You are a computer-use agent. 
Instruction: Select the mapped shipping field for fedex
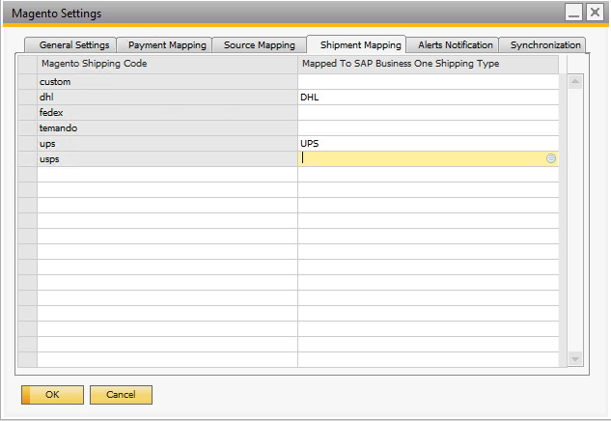(428, 113)
